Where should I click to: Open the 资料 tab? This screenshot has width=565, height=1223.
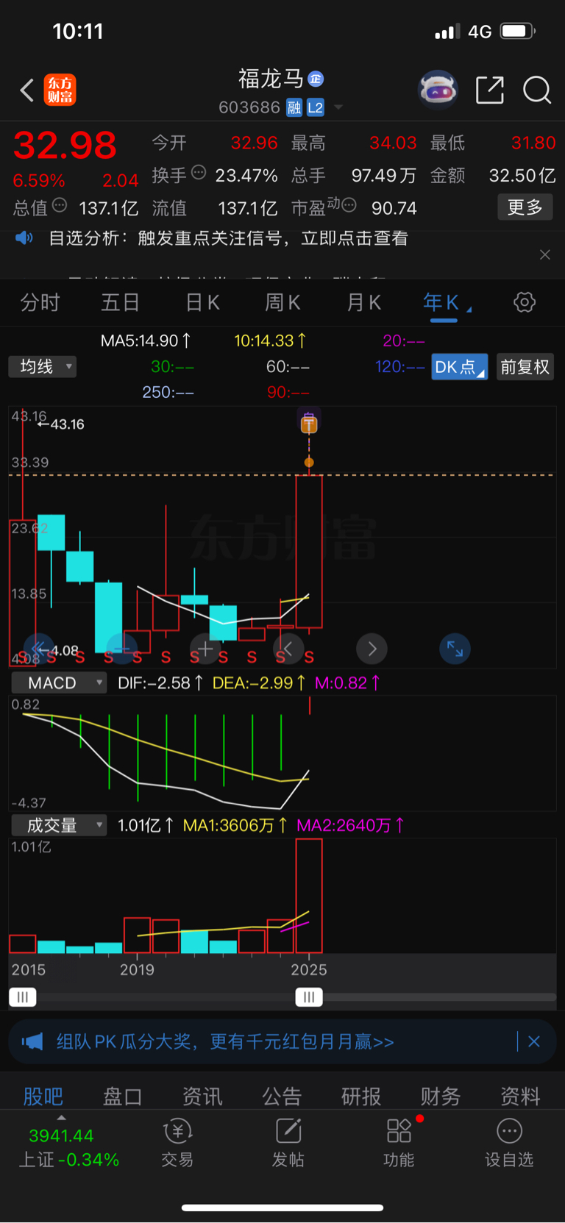[x=520, y=1097]
